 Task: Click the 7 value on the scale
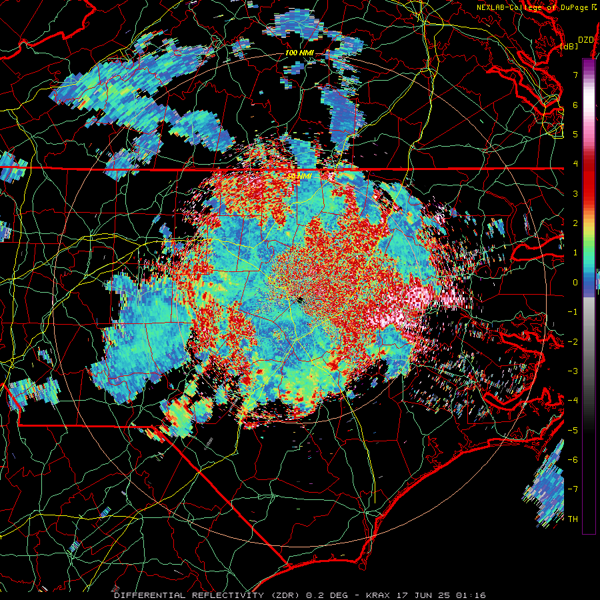tap(575, 75)
